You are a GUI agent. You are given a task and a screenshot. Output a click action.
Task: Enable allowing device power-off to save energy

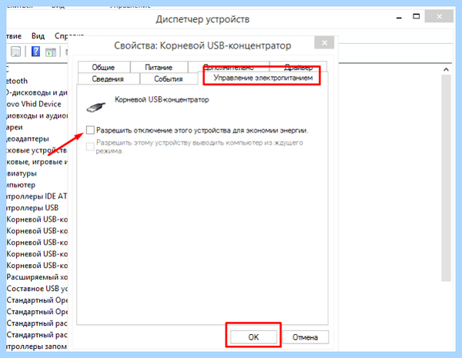90,130
